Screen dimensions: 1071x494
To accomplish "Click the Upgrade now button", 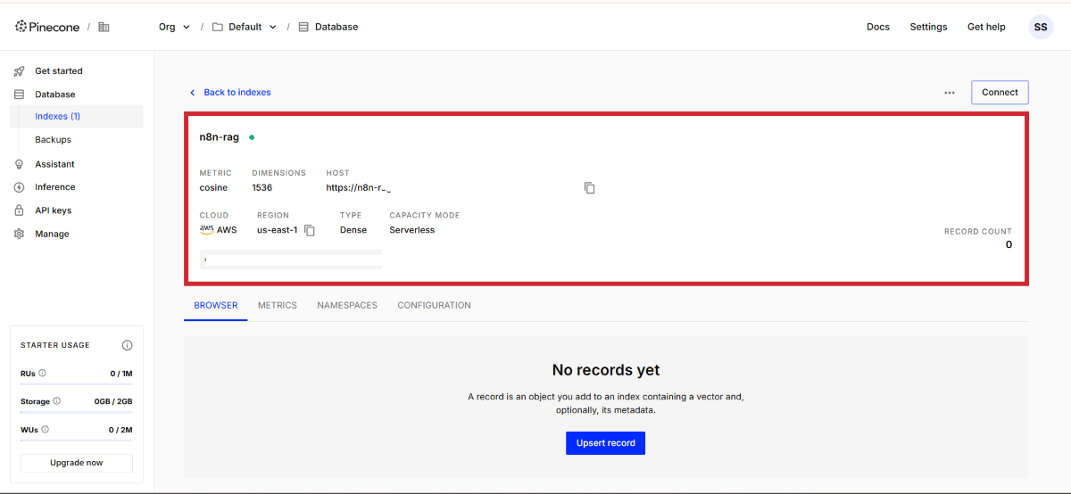I will point(77,463).
